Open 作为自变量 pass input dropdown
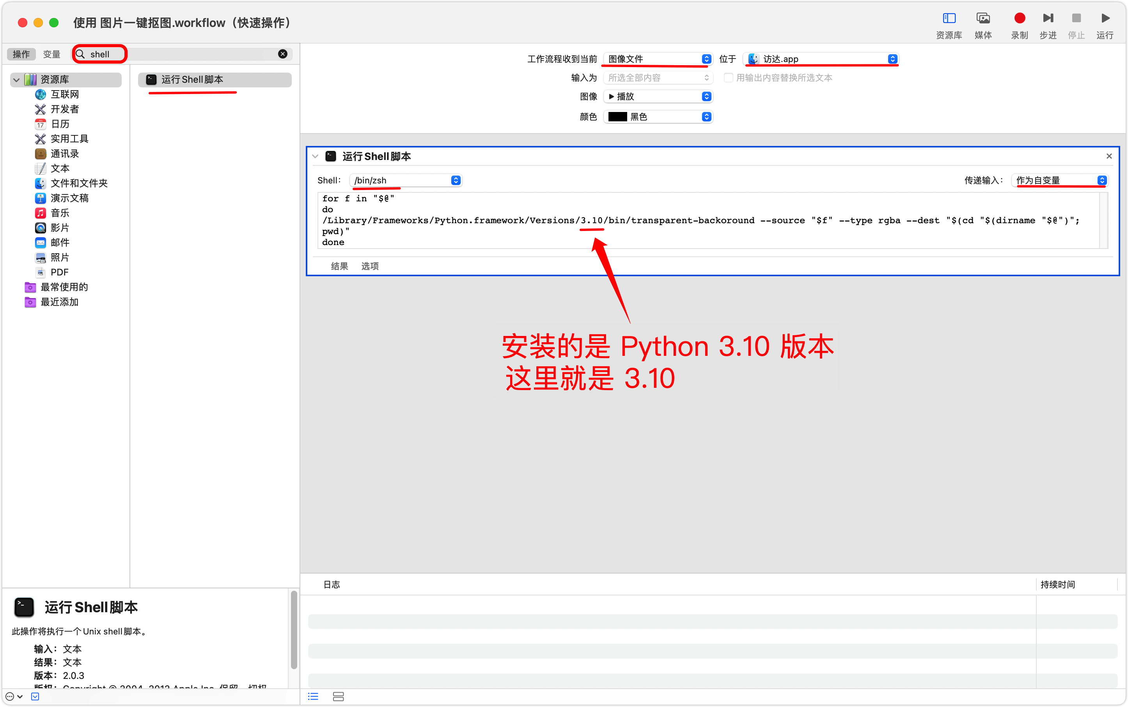 1059,181
